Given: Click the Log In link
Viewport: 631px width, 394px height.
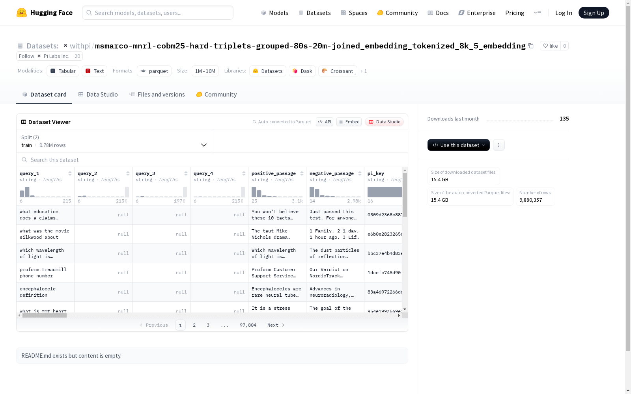Looking at the screenshot, I should pos(564,13).
